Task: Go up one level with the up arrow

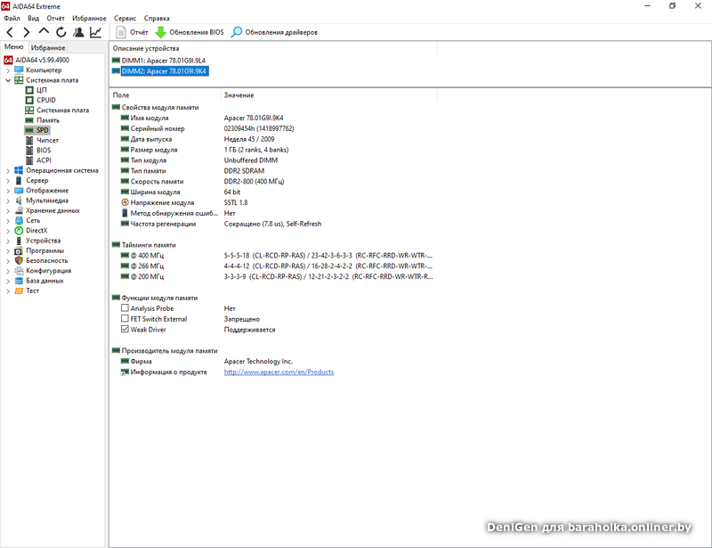Action: (x=44, y=31)
